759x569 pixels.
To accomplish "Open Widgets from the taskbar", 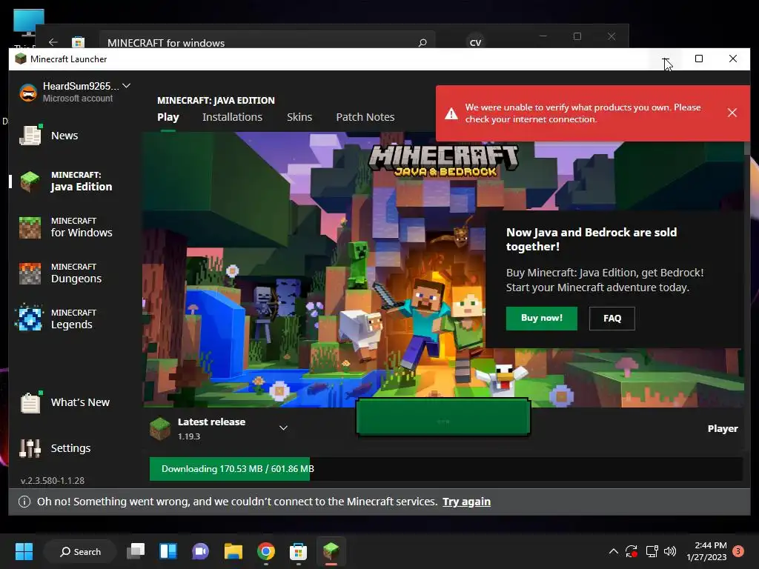I will point(168,551).
